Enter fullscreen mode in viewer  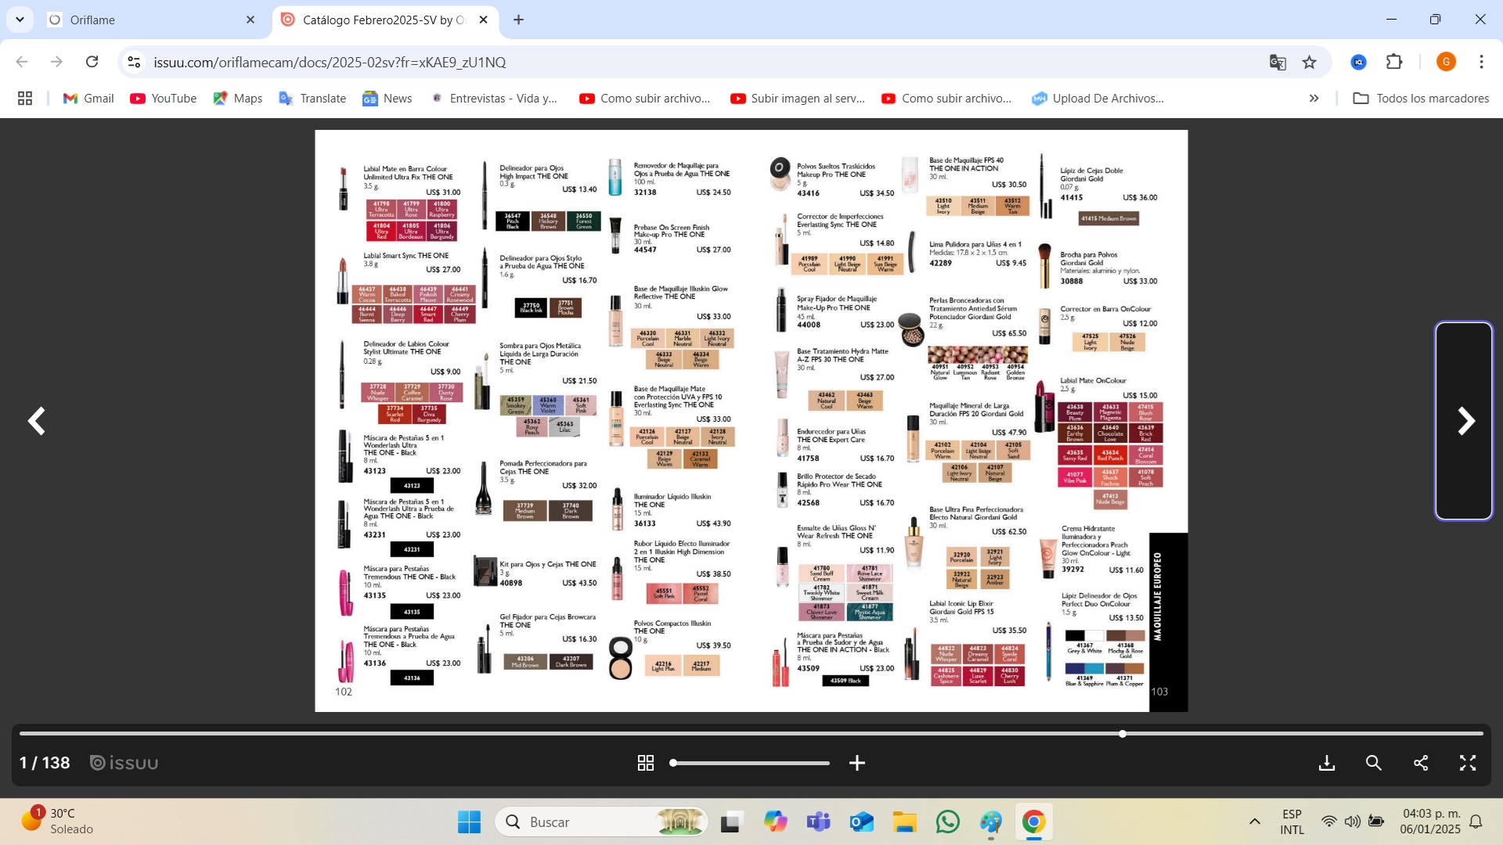[x=1468, y=763]
